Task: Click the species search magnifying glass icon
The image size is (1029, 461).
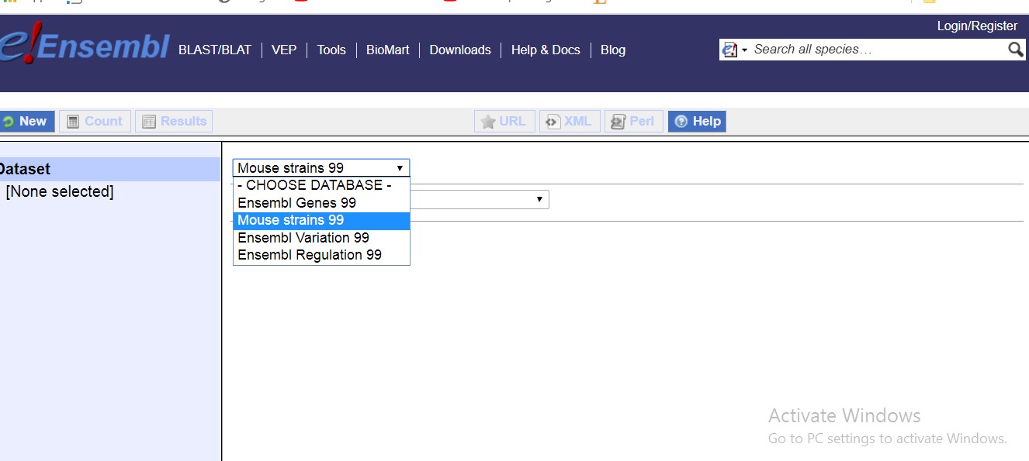Action: [1015, 49]
